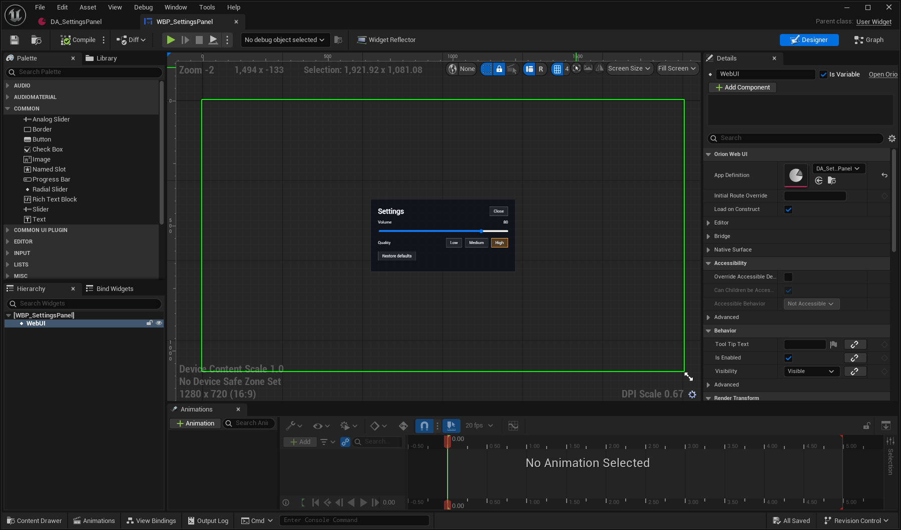Toggle WebUI visibility eye in Hierarchy

tap(159, 323)
